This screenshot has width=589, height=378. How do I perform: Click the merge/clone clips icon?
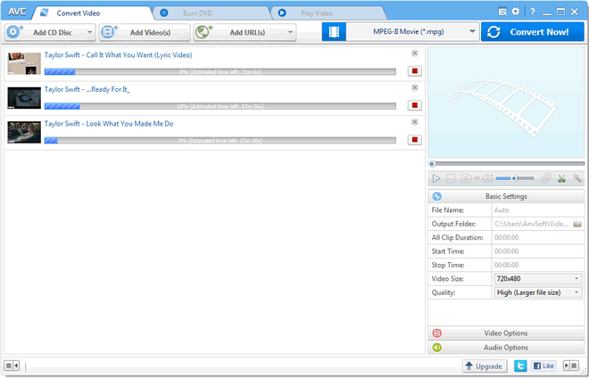[546, 178]
